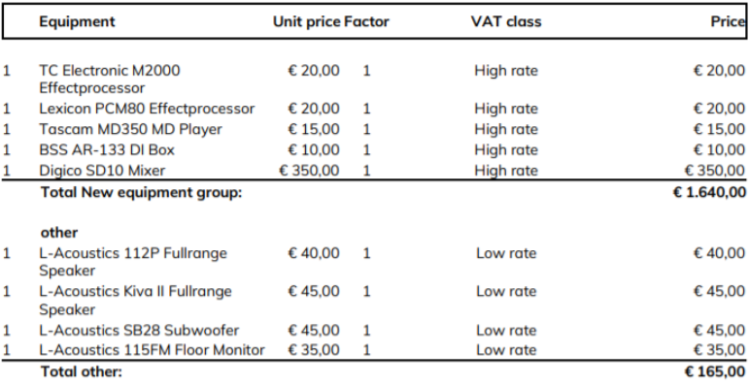Click the Price column header

728,21
